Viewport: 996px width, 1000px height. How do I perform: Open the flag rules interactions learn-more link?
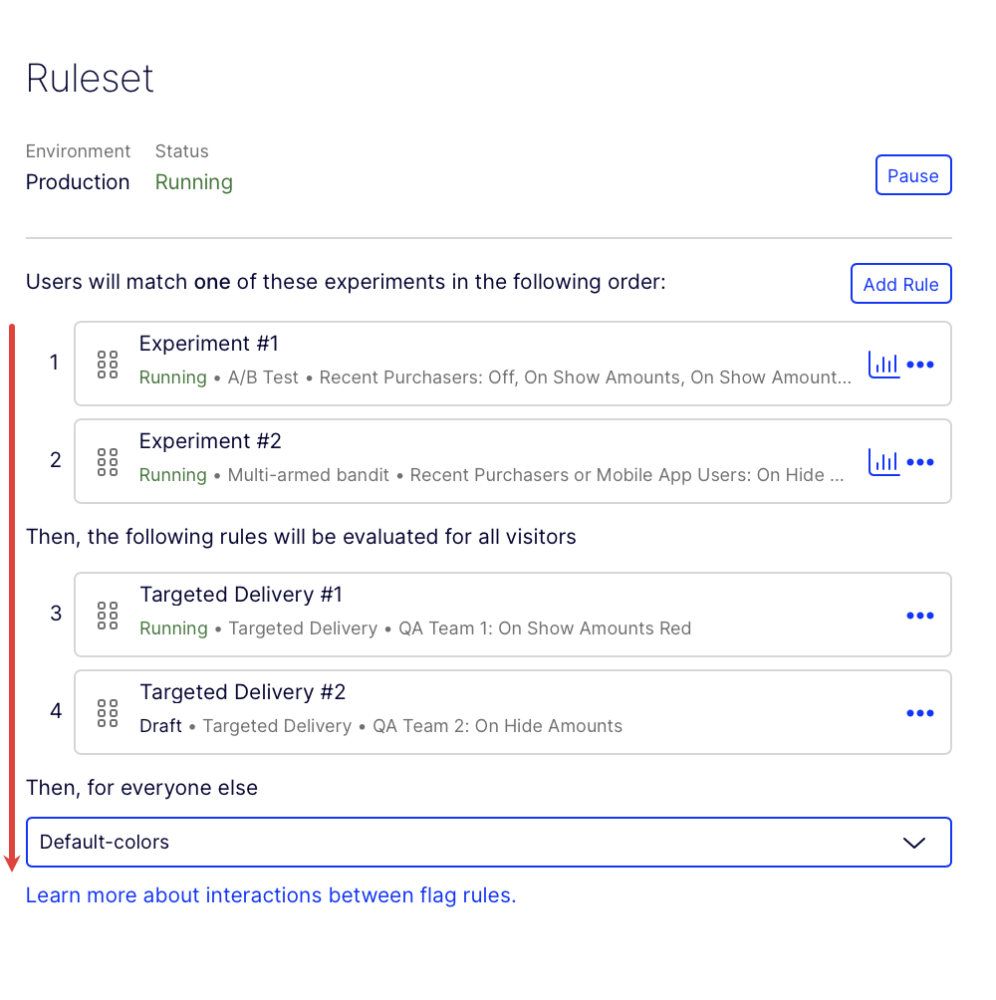click(x=272, y=895)
